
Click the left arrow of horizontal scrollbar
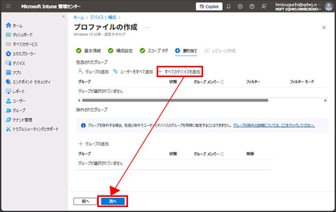79,100
